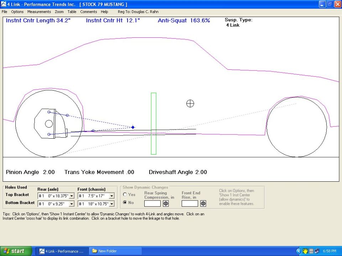342x256 pixels.
Task: Minimize the 4 Link window
Action: (322, 4)
